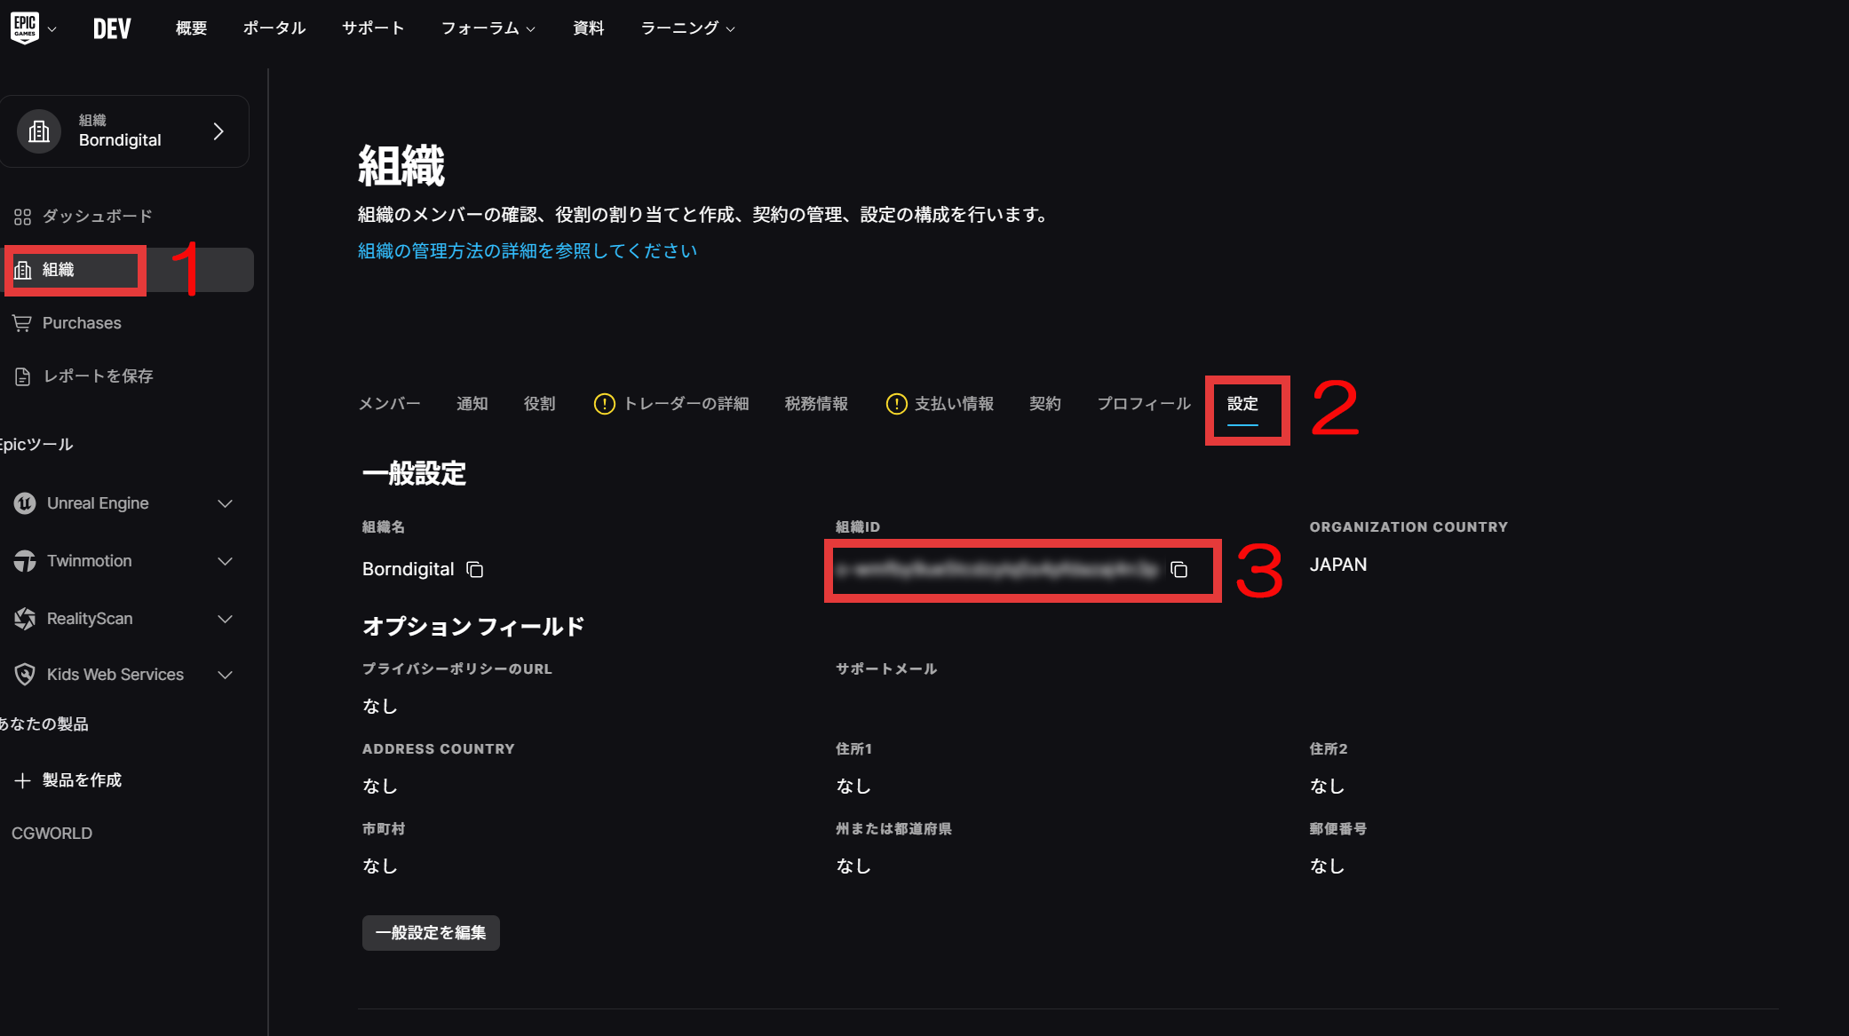This screenshot has height=1036, width=1849.
Task: Click the ダッシュボード grid icon
Action: tap(22, 217)
